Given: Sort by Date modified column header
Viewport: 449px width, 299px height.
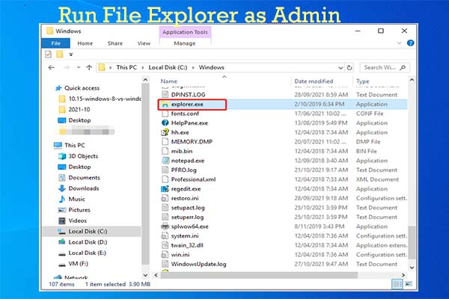Looking at the screenshot, I should (x=314, y=81).
